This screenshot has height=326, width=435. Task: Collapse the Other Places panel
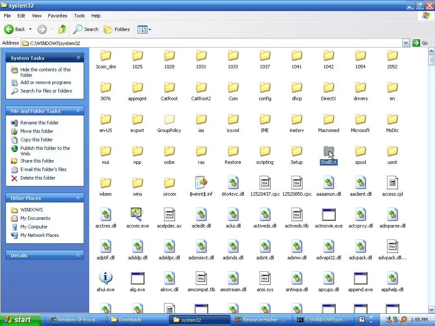(x=78, y=198)
